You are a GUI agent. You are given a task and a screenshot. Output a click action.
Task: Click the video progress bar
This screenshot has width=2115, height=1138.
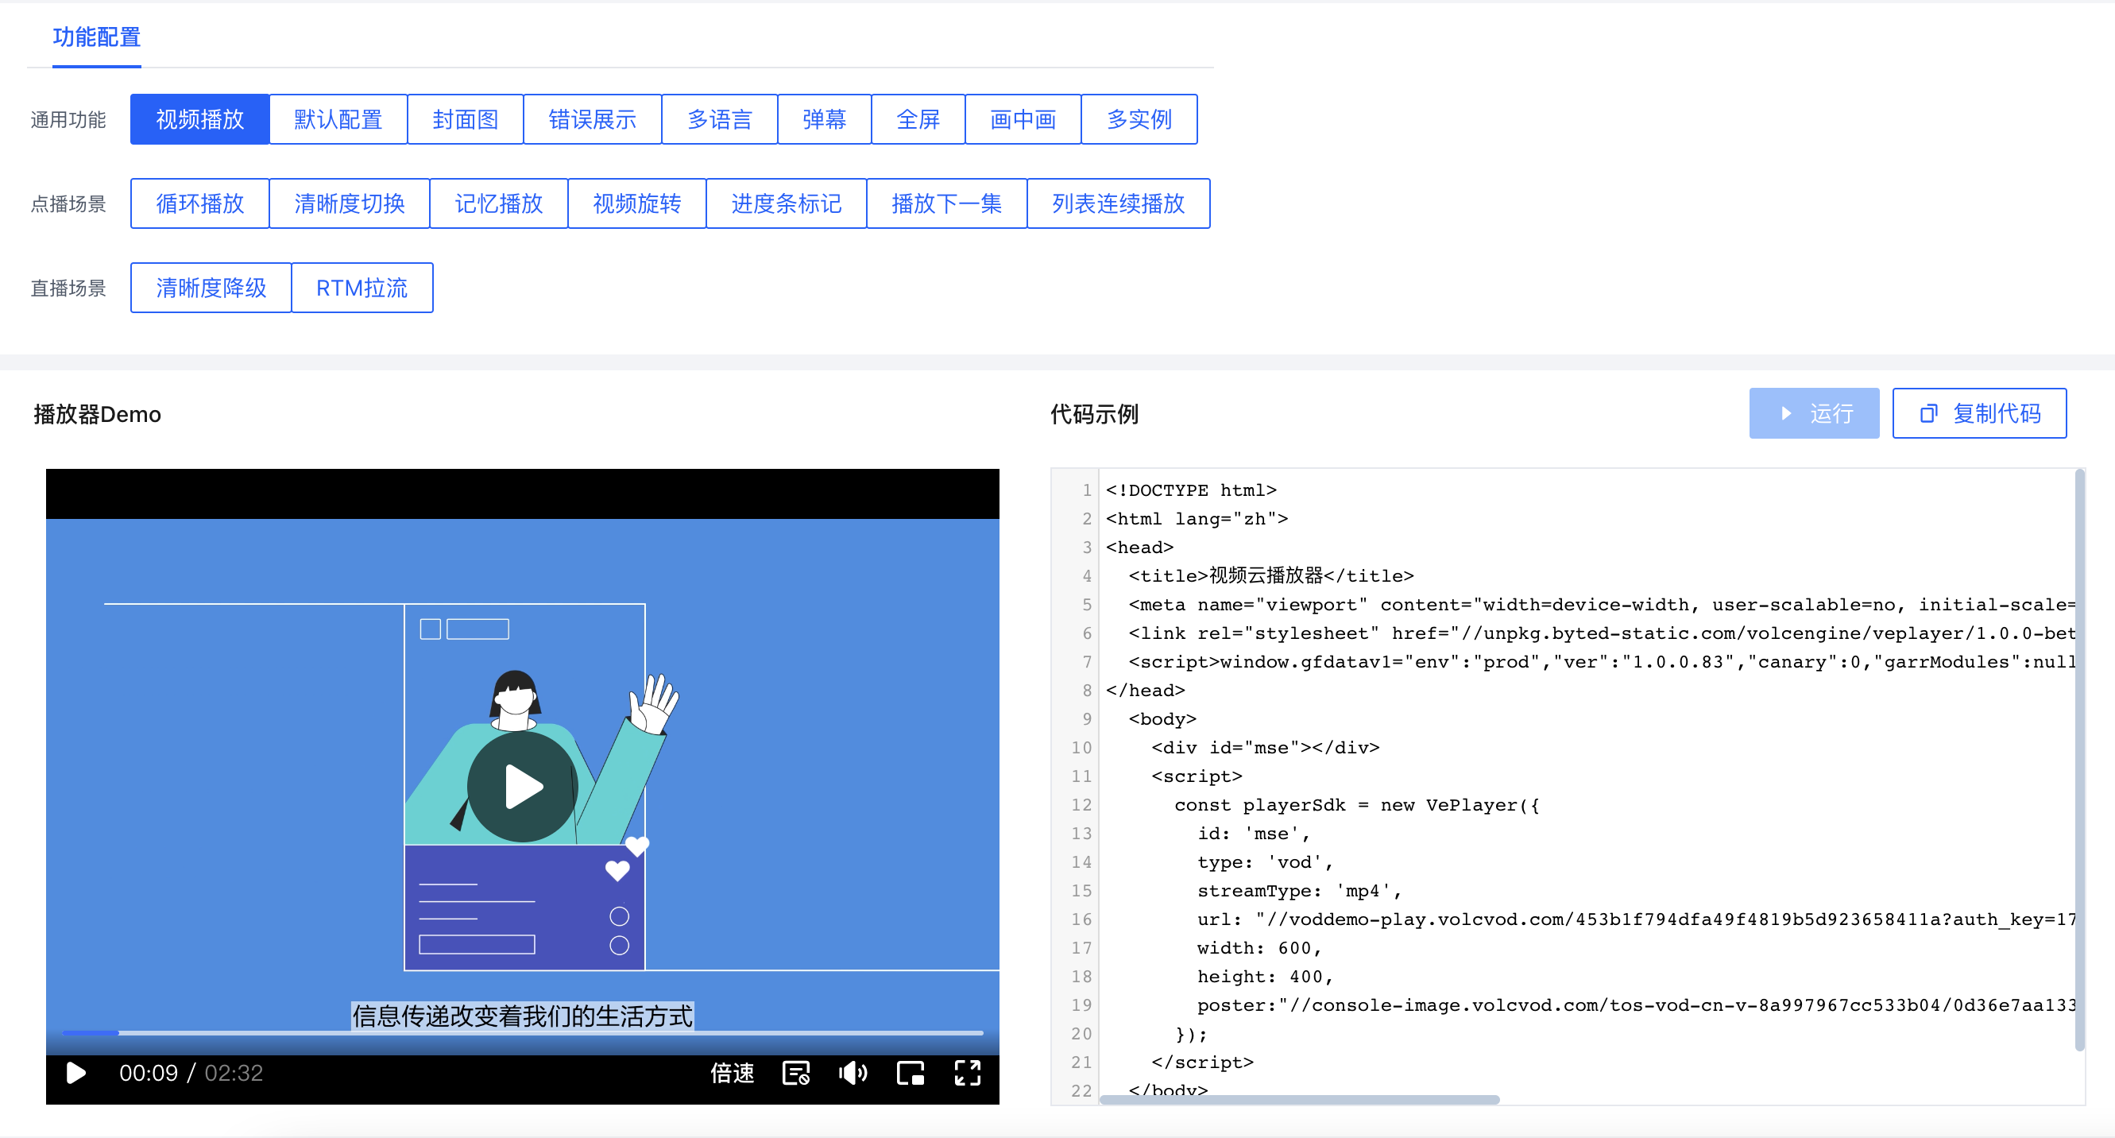522,1032
